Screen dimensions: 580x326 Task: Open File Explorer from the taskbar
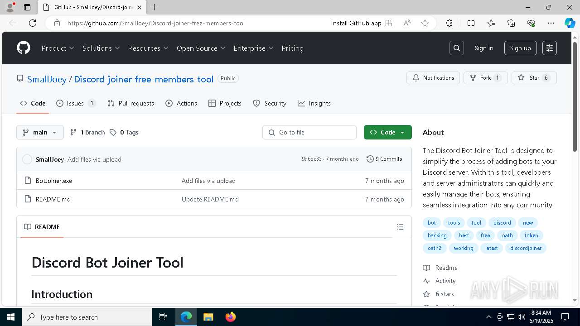208,317
